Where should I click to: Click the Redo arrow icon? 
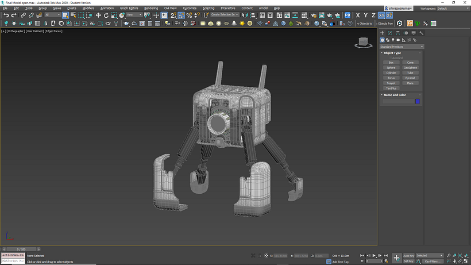[14, 15]
